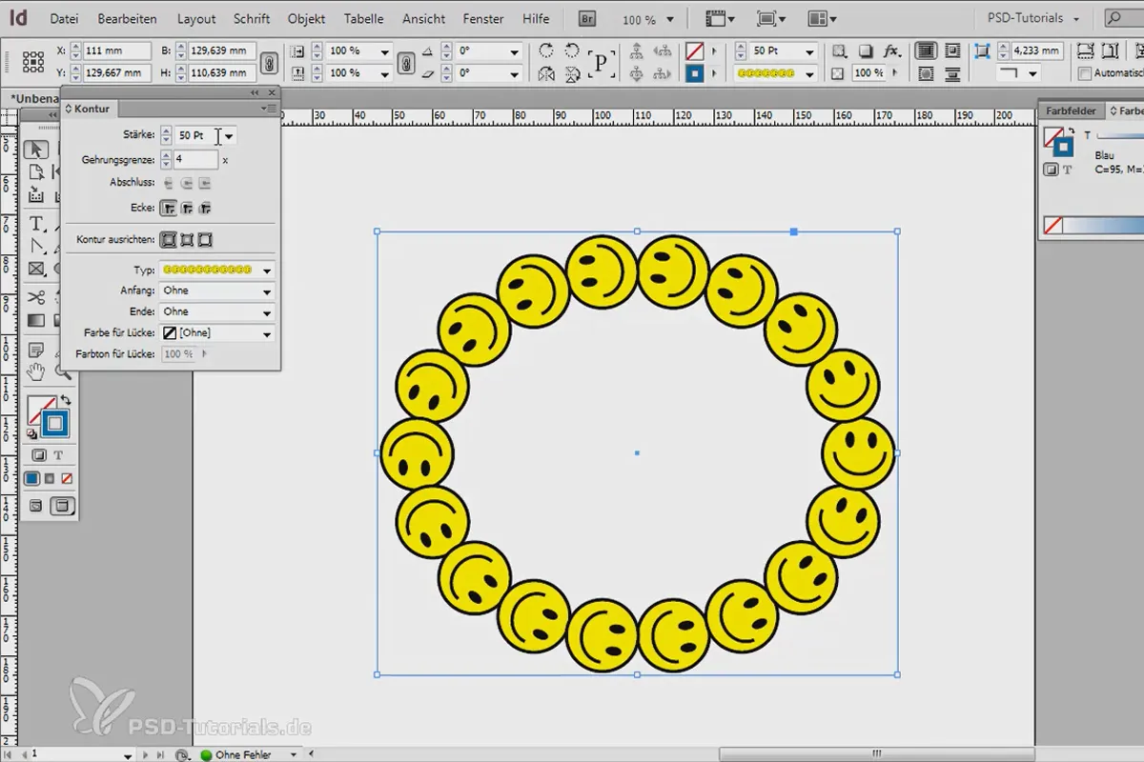Click rotate 90° clockwise icon

point(545,51)
